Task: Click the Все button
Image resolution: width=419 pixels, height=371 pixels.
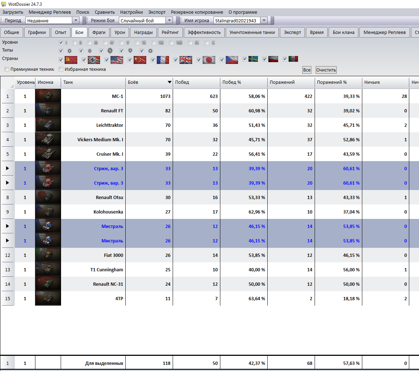Action: [307, 70]
